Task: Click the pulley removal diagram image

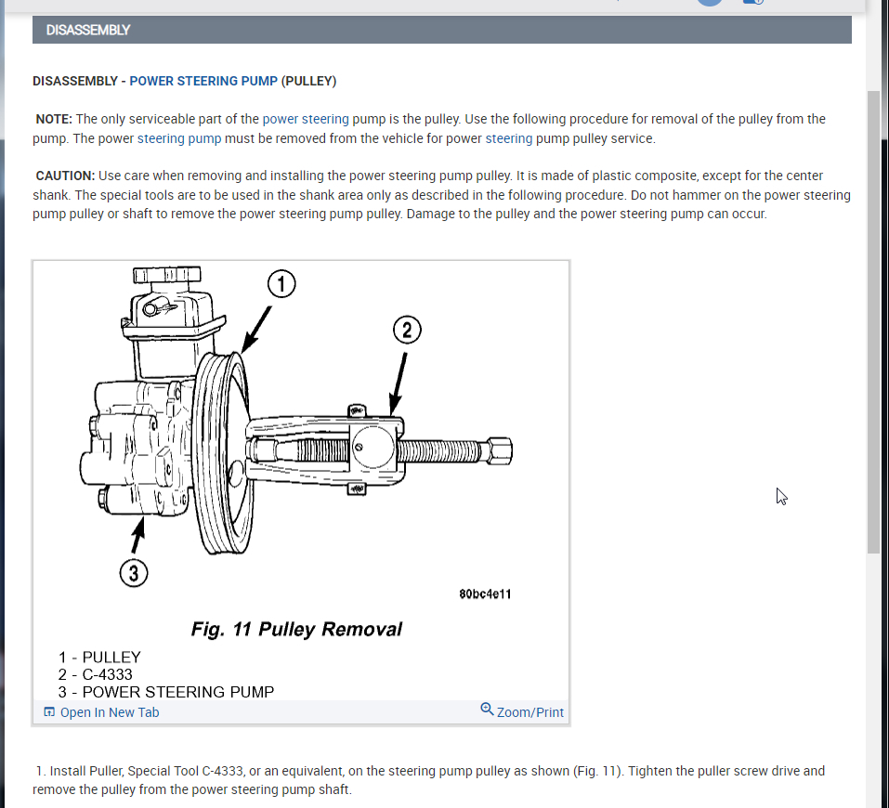Action: click(x=300, y=480)
